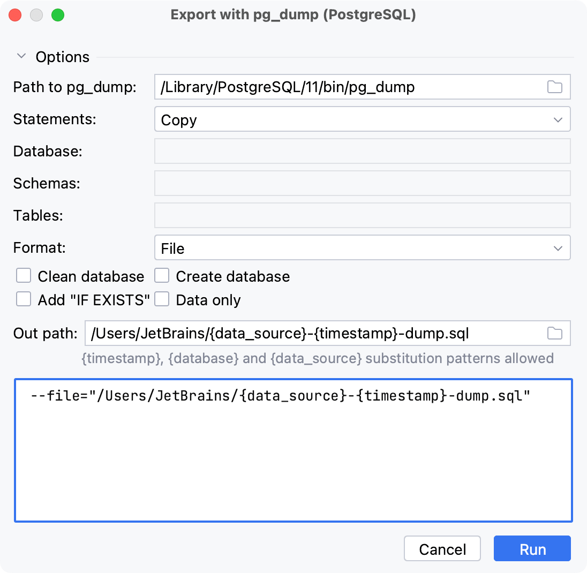Collapse the Options section chevron
The height and width of the screenshot is (573, 587).
[x=21, y=57]
